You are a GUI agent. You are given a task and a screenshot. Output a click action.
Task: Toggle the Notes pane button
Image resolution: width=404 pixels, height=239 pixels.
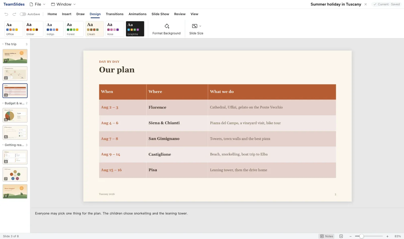click(x=326, y=236)
